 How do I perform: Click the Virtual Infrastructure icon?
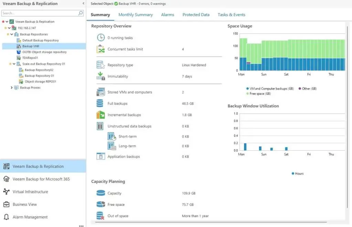(x=6, y=192)
